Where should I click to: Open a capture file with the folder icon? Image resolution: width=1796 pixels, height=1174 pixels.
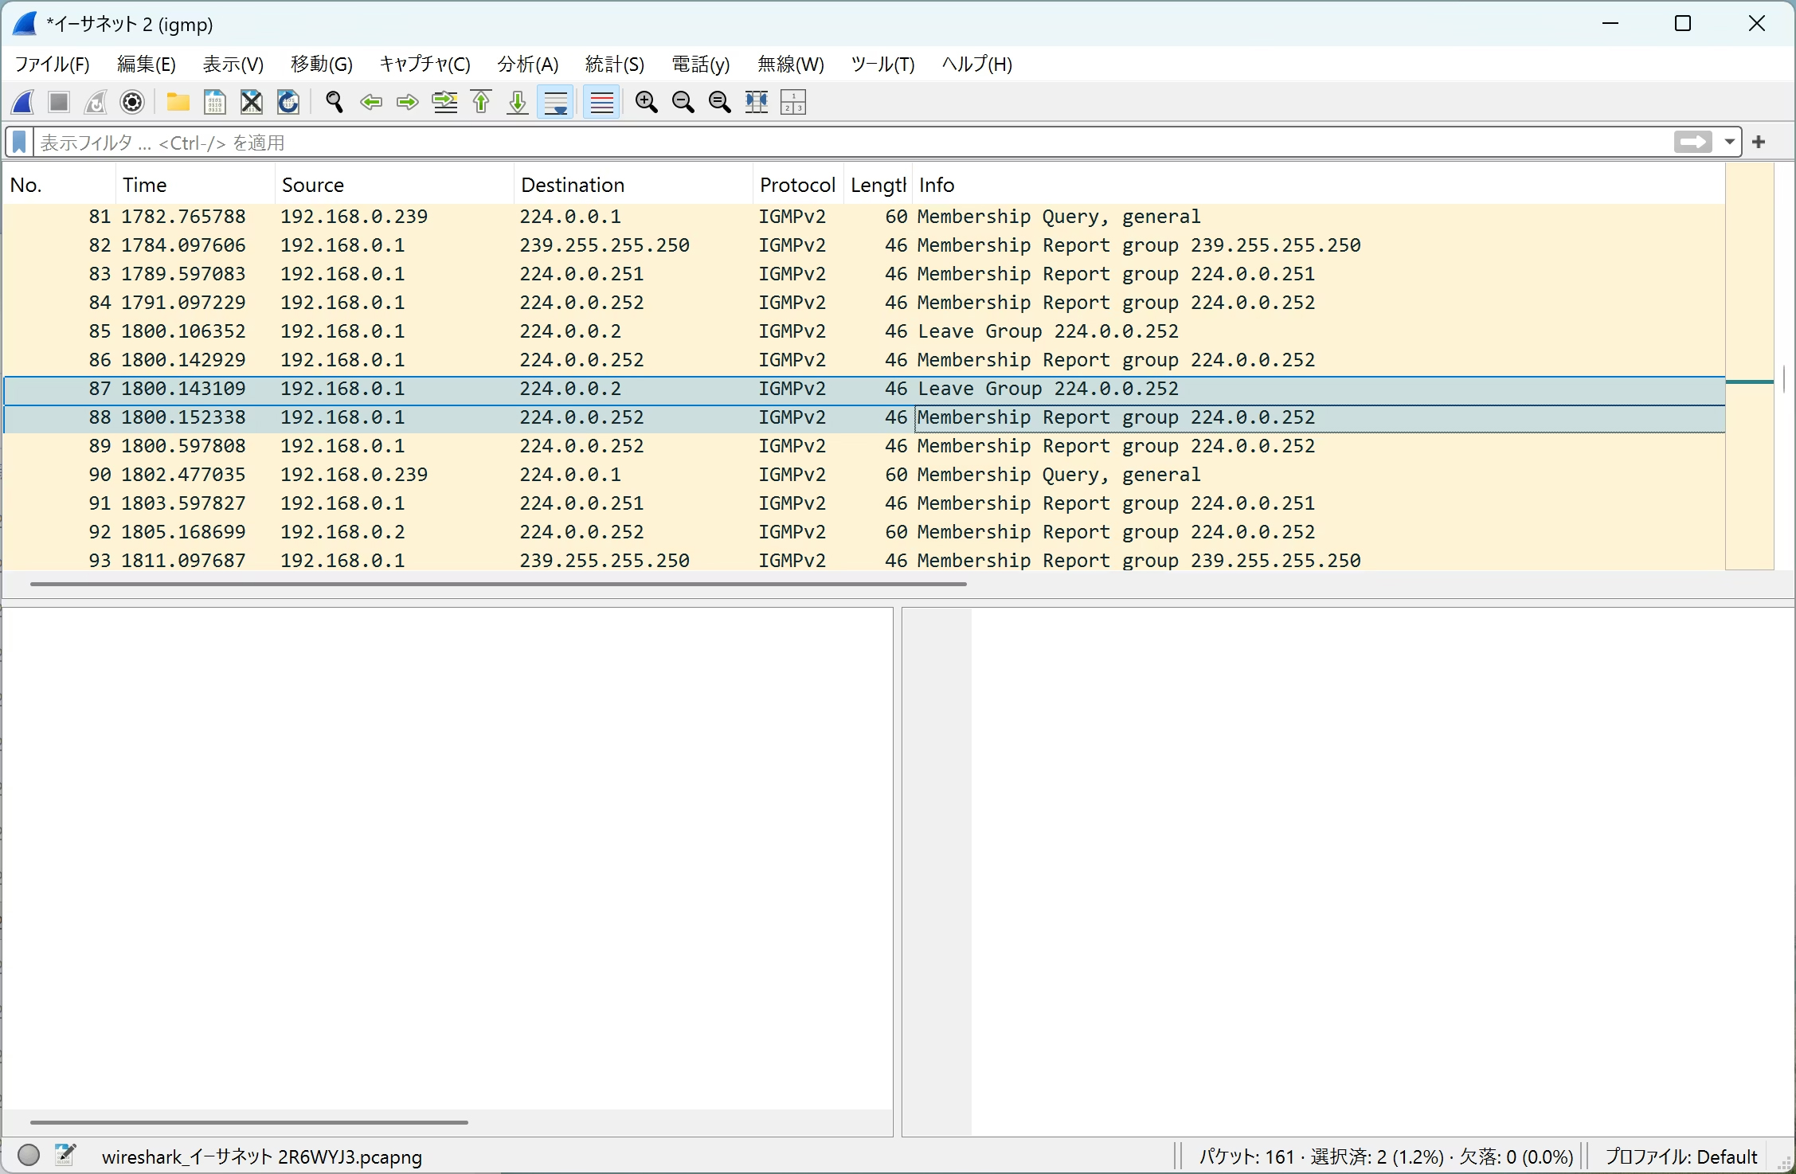click(x=178, y=102)
